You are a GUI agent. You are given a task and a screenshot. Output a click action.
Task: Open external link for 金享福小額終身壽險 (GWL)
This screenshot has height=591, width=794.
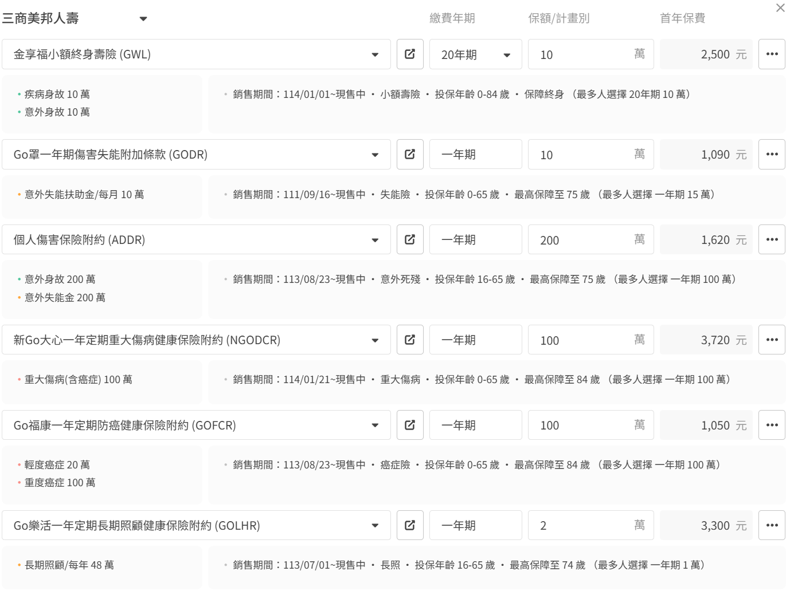(410, 54)
